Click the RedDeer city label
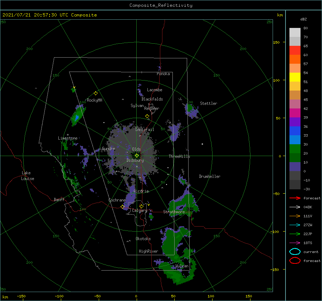322x301 pixels. pyautogui.click(x=152, y=108)
